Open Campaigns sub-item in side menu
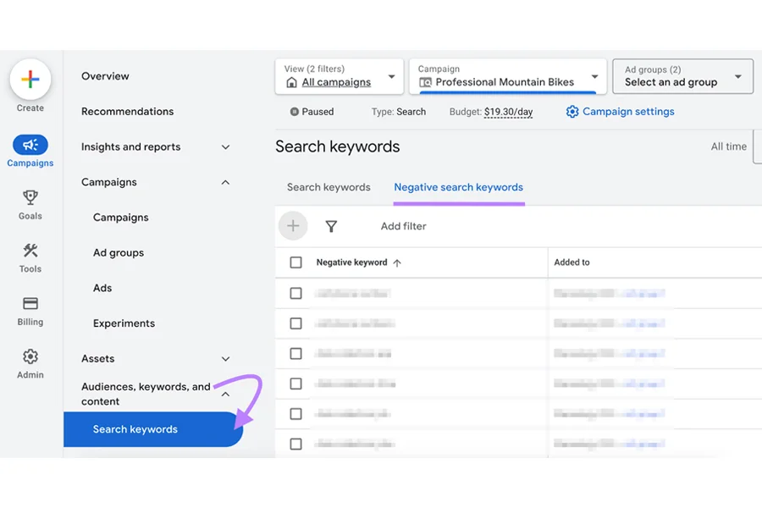The image size is (762, 508). tap(121, 218)
